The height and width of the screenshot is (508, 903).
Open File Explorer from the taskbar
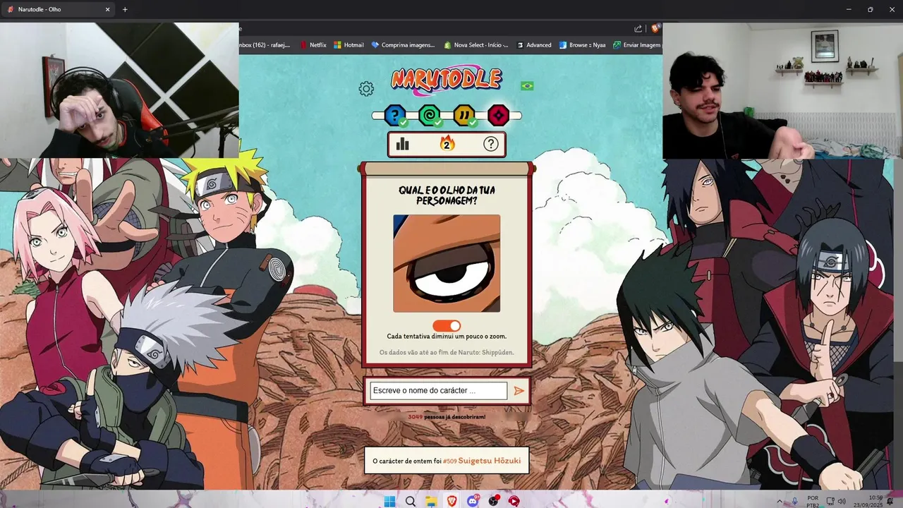[430, 501]
